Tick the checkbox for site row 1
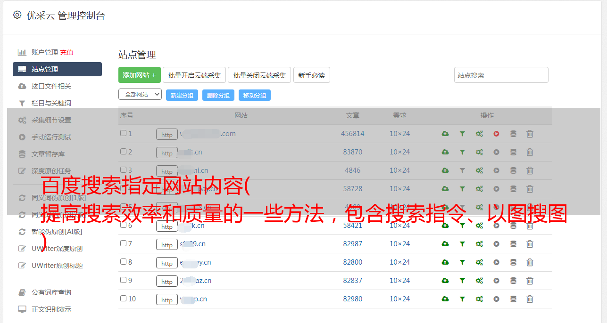Viewport: 607px width, 323px height. pyautogui.click(x=123, y=133)
